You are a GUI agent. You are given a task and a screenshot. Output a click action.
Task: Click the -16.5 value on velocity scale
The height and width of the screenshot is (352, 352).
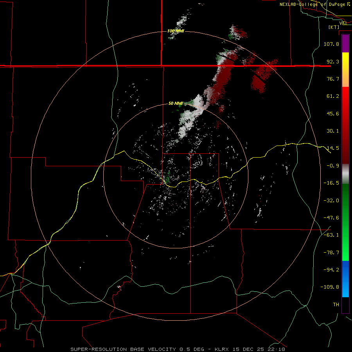coord(331,183)
